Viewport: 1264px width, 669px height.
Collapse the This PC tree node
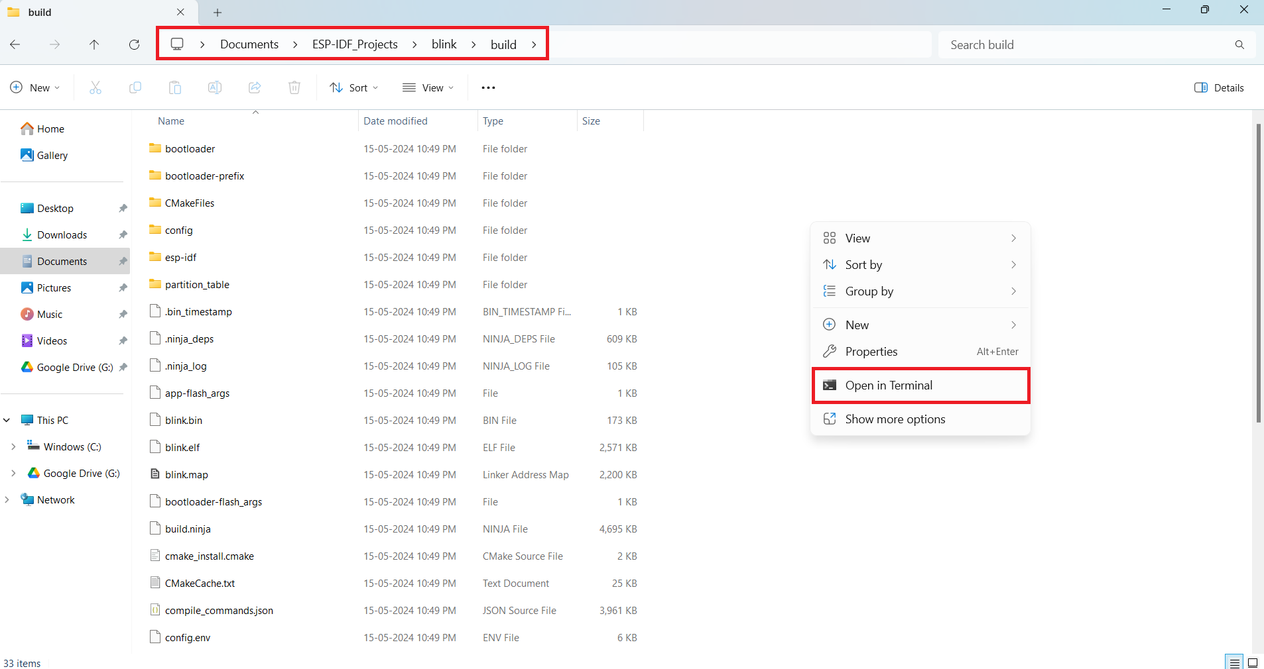(x=7, y=421)
